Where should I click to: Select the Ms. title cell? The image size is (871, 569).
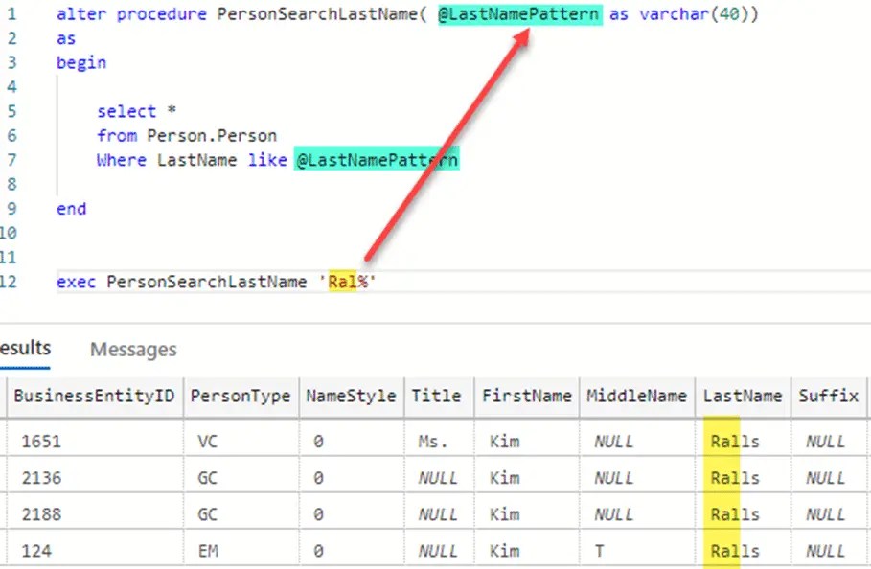coord(437,442)
